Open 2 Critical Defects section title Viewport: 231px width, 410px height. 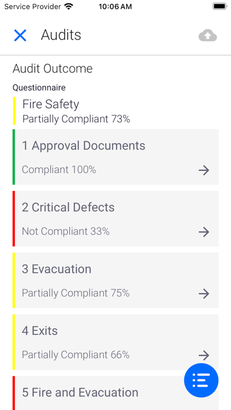pos(68,207)
